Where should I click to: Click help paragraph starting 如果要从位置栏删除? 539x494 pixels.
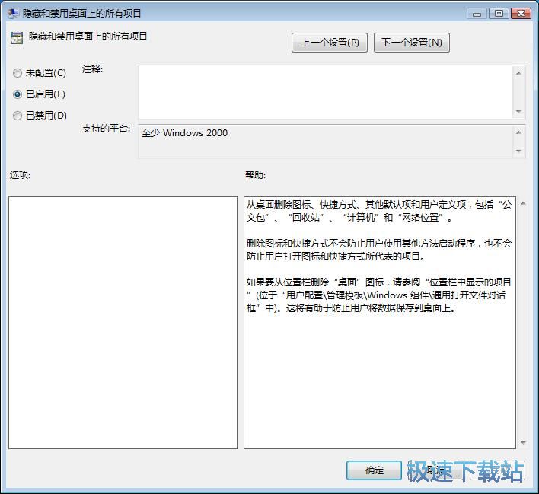[379, 295]
